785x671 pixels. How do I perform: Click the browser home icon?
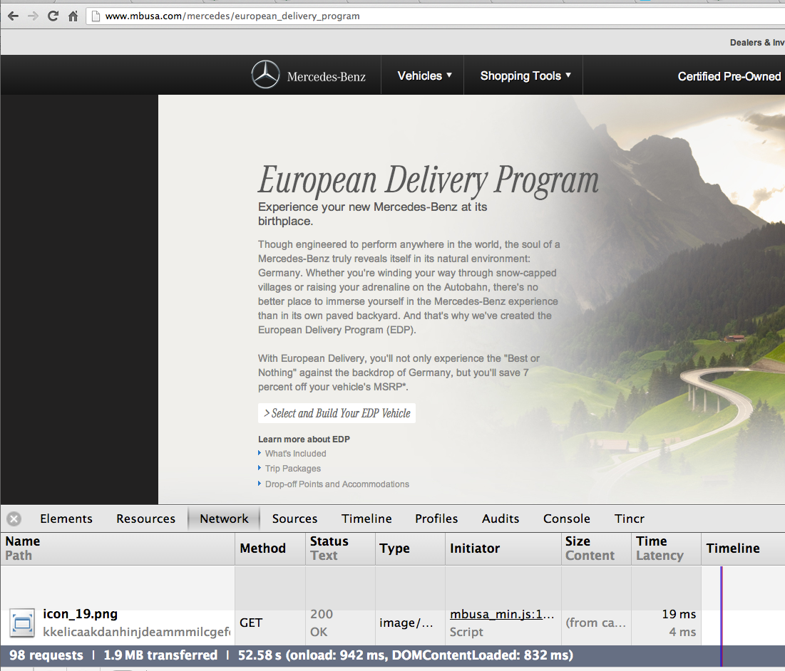pyautogui.click(x=73, y=16)
